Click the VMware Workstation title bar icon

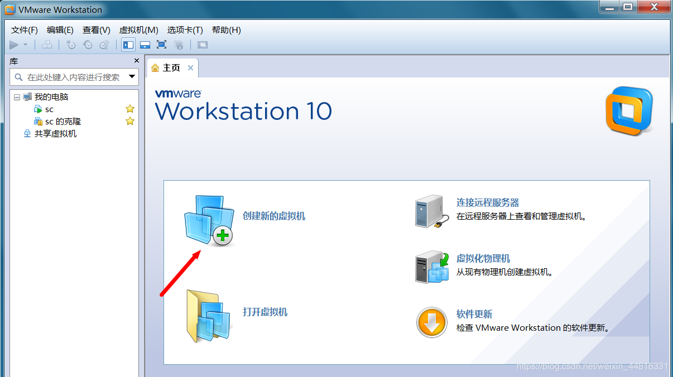tap(9, 9)
